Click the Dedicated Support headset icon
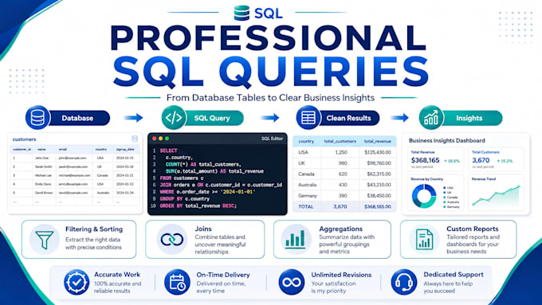The height and width of the screenshot is (305, 542). (404, 282)
